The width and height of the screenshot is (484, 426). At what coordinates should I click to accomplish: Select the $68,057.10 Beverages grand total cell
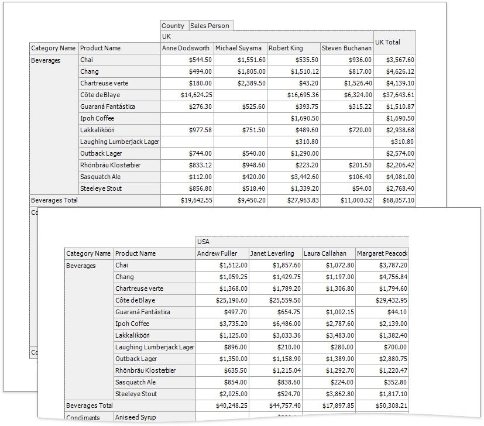394,201
